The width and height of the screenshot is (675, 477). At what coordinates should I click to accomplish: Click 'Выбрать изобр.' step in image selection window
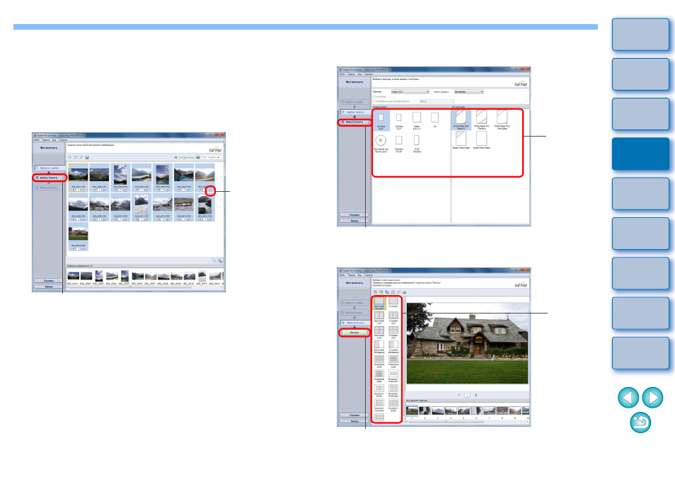tap(49, 168)
